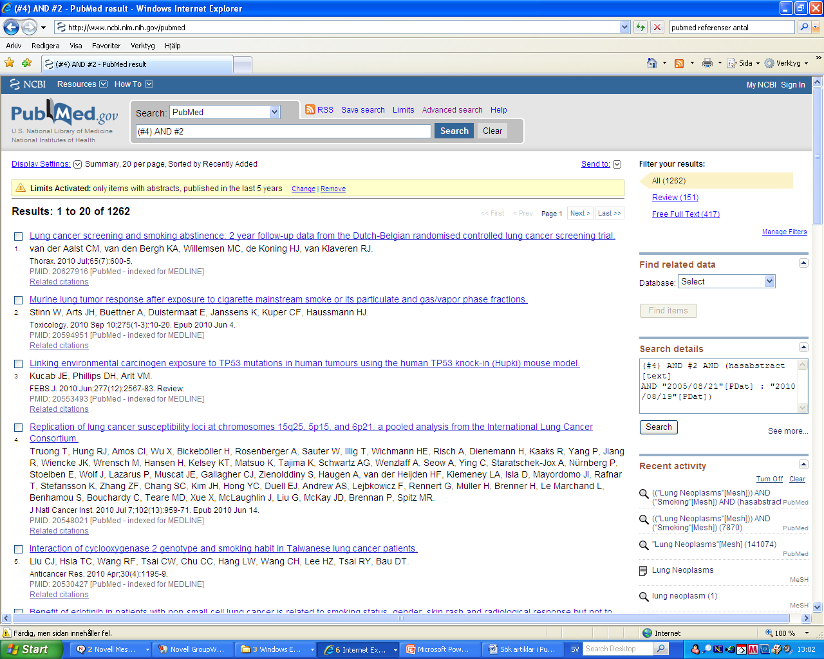Click the Verktyg gear icon in command bar
Screen dimensions: 824x659
pyautogui.click(x=769, y=63)
